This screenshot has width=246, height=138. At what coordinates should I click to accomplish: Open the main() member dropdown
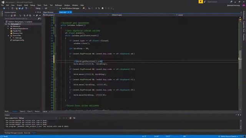pyautogui.click(x=208, y=15)
